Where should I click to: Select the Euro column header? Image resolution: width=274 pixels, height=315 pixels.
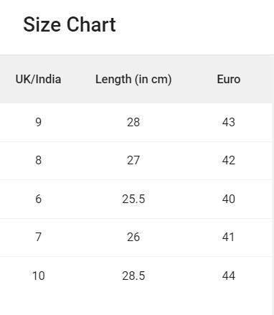[229, 79]
